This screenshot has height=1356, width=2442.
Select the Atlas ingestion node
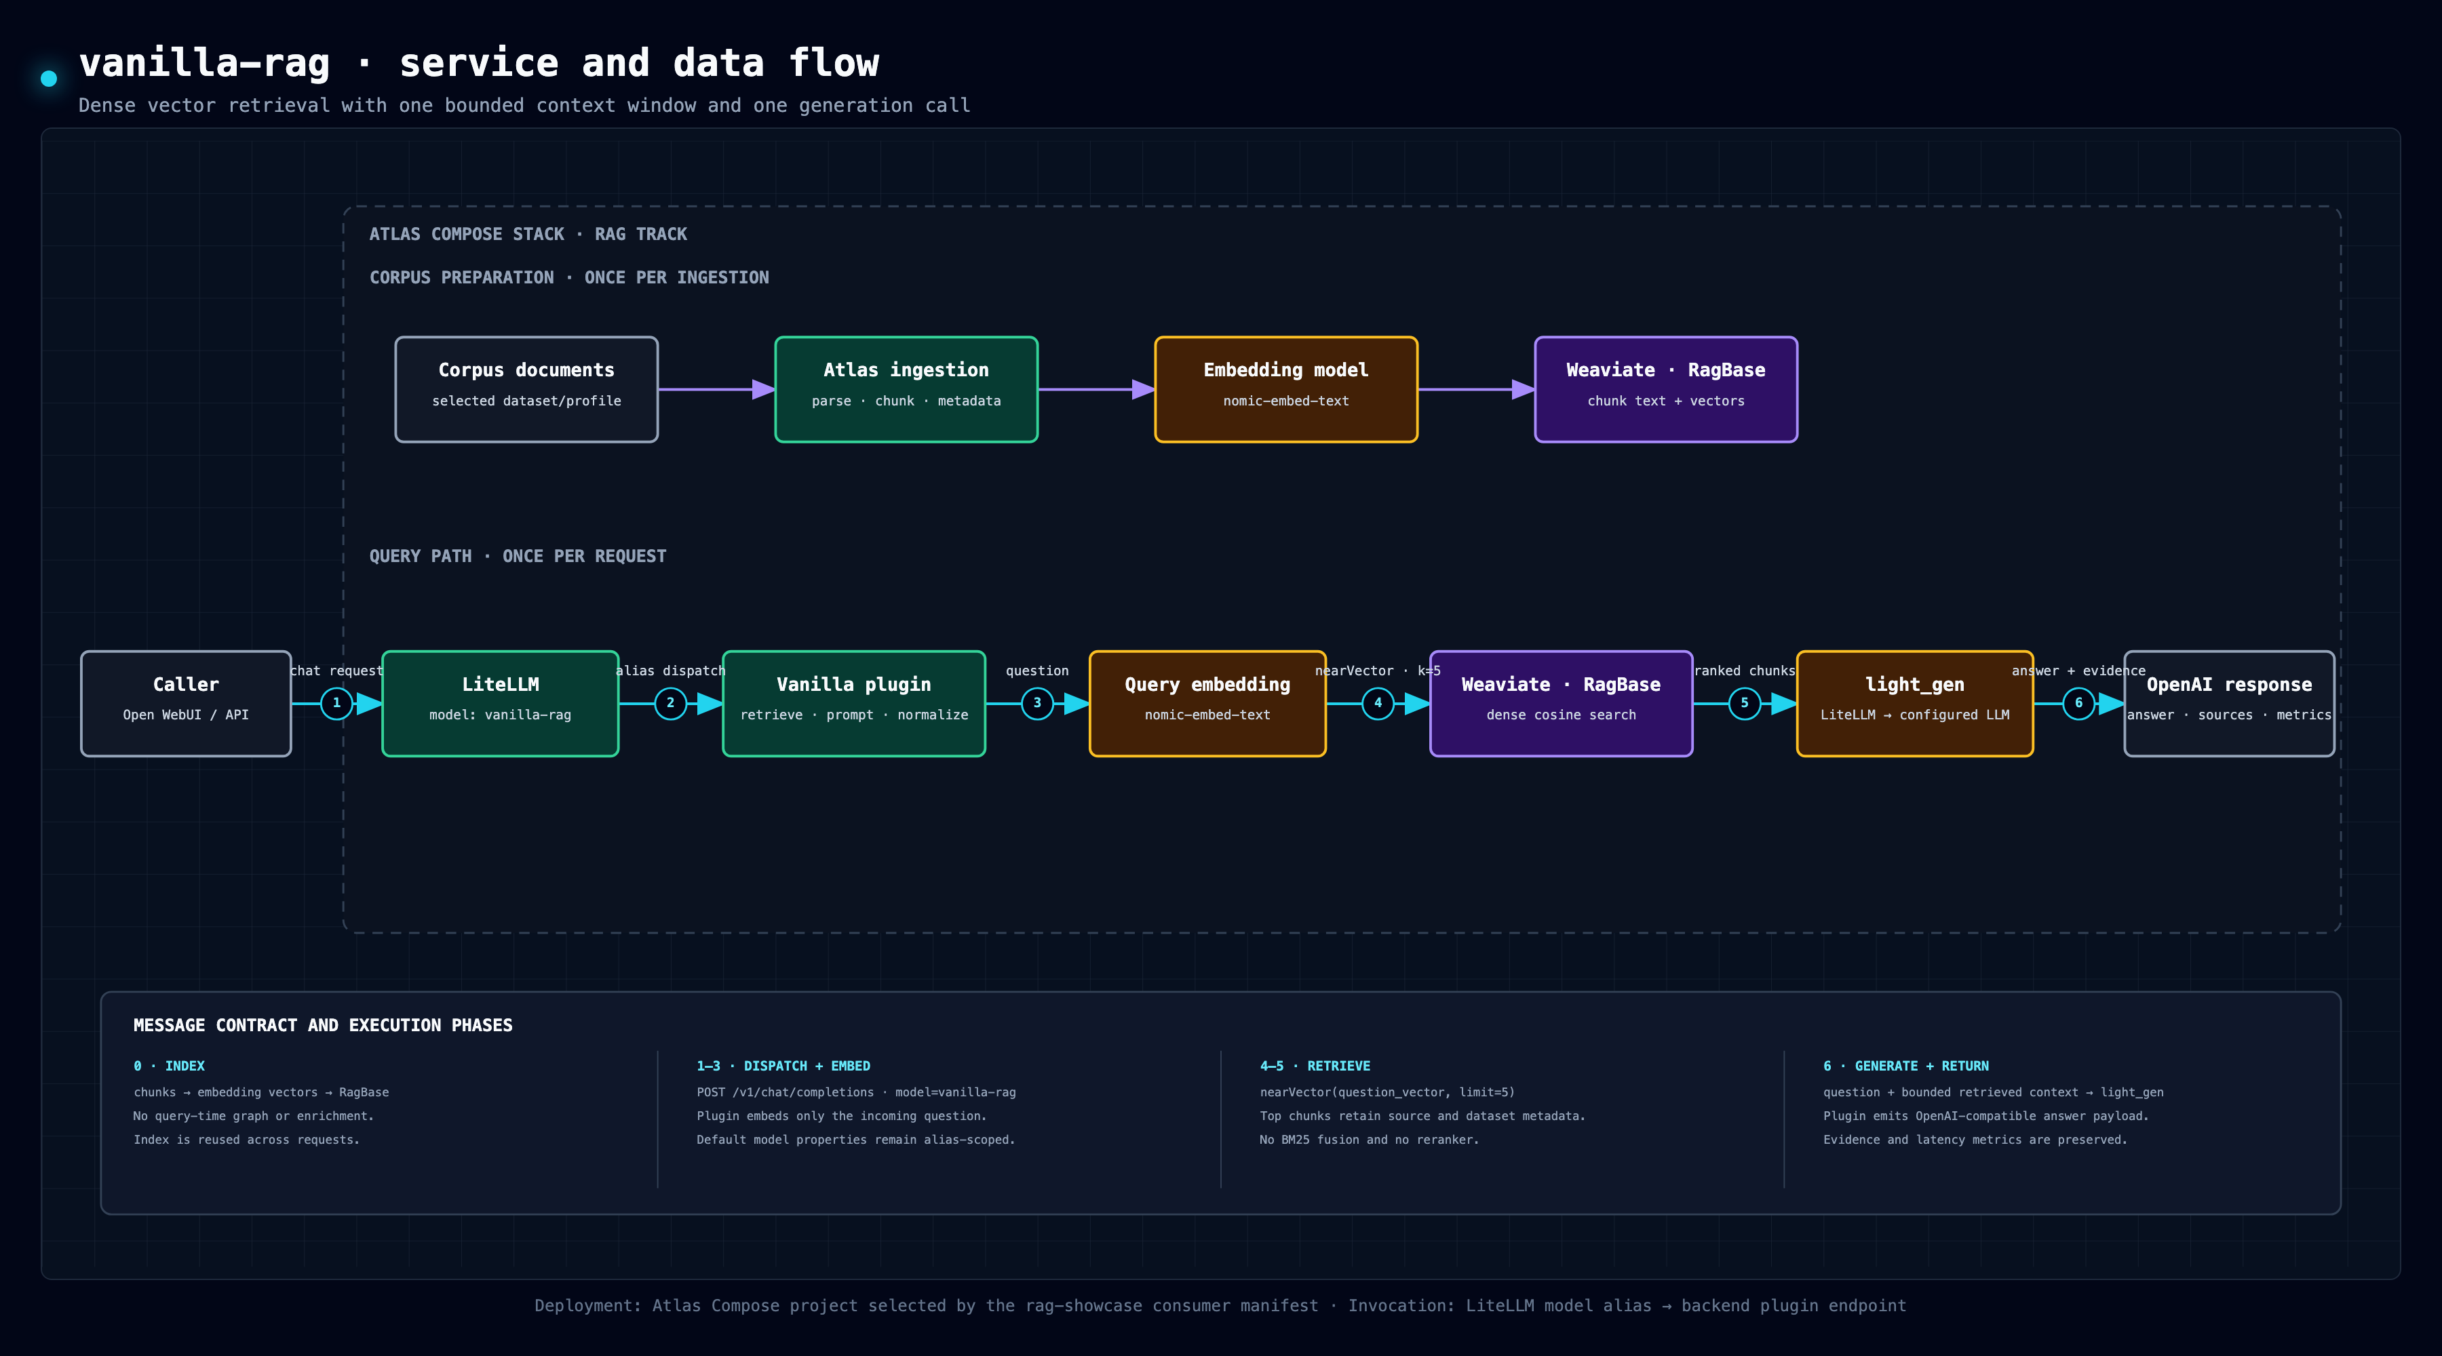click(x=906, y=389)
